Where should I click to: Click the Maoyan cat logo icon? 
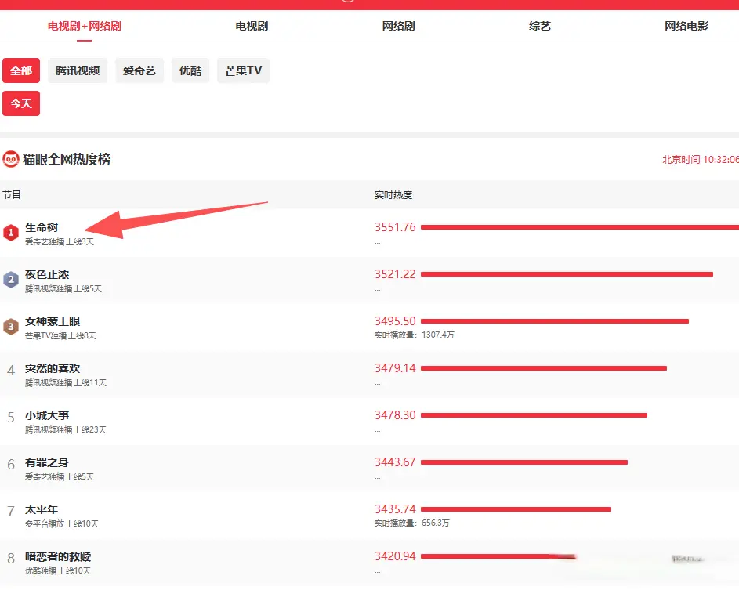[11, 160]
